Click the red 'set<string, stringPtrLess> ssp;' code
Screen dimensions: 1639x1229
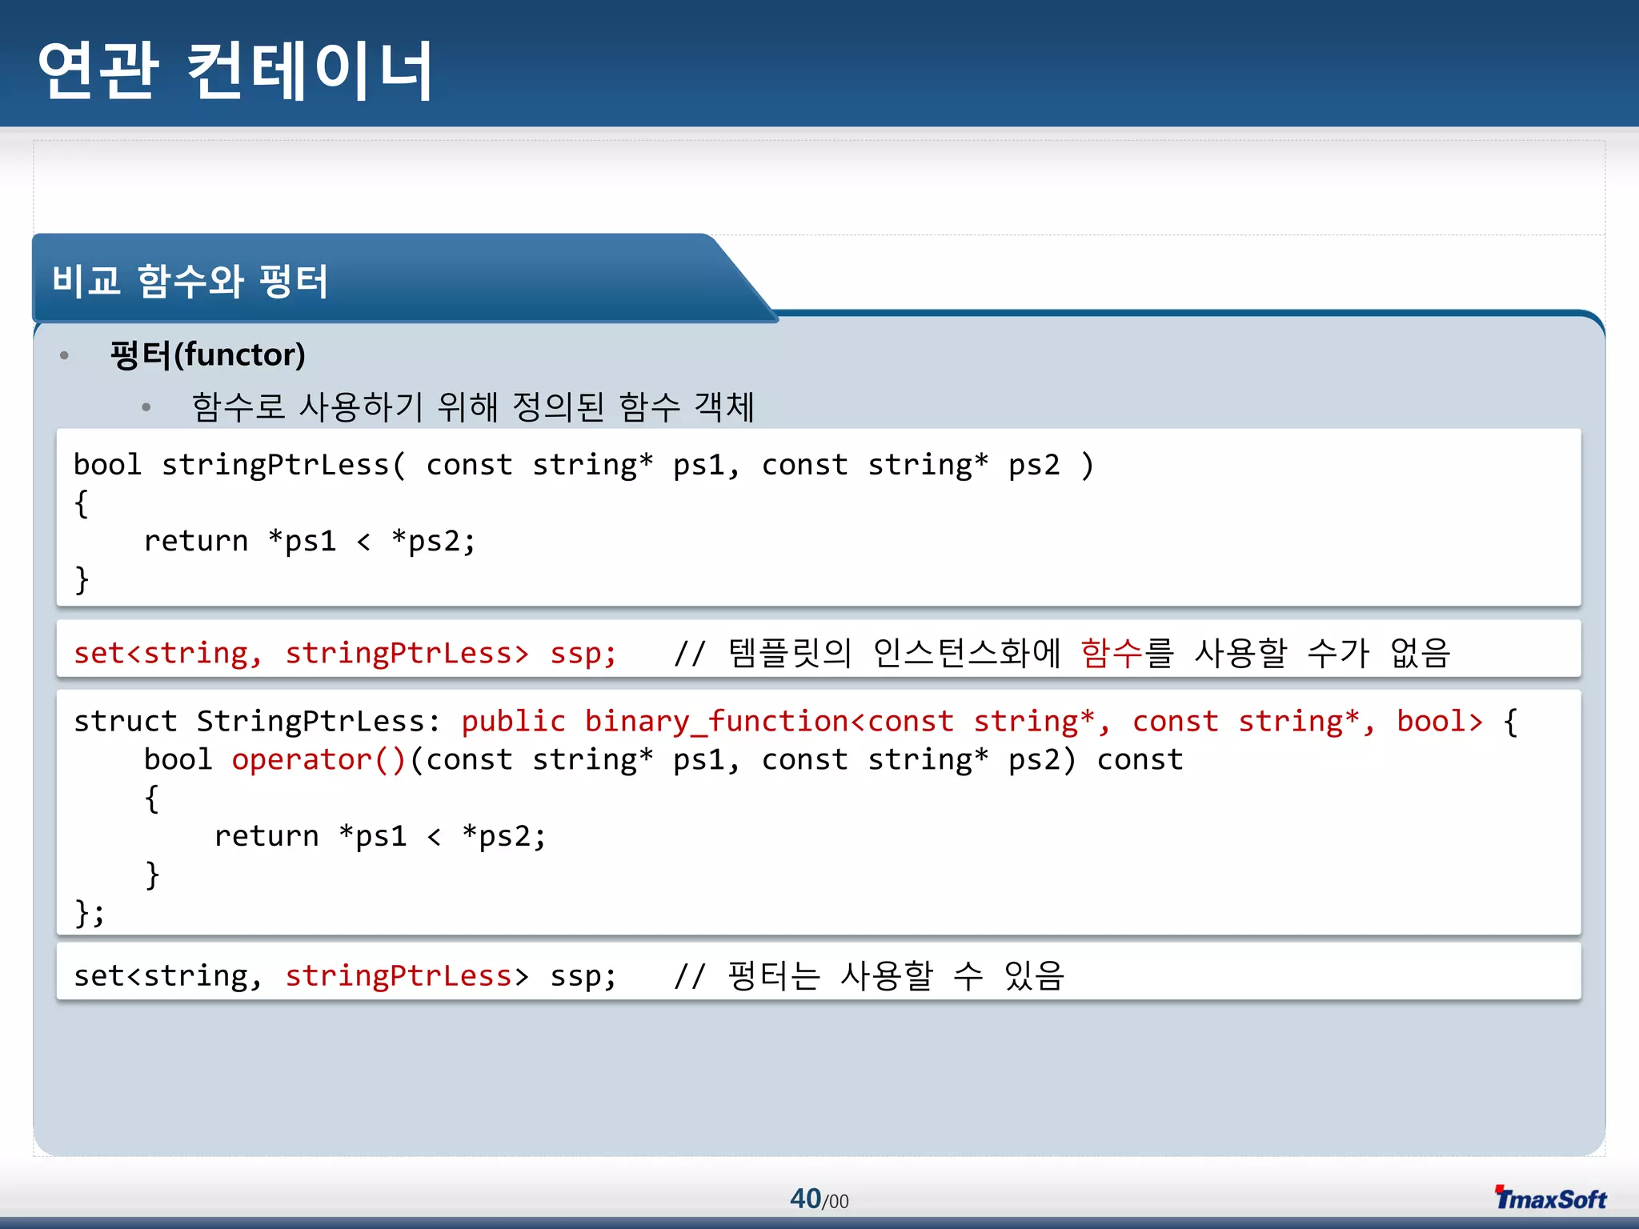[345, 654]
